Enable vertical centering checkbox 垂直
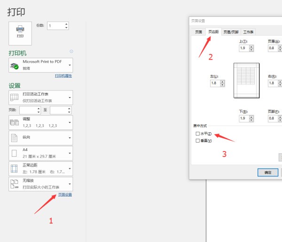The width and height of the screenshot is (282, 242). click(197, 141)
